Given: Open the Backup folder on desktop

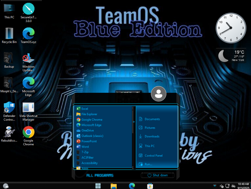Looking at the screenshot, I should [9, 60].
